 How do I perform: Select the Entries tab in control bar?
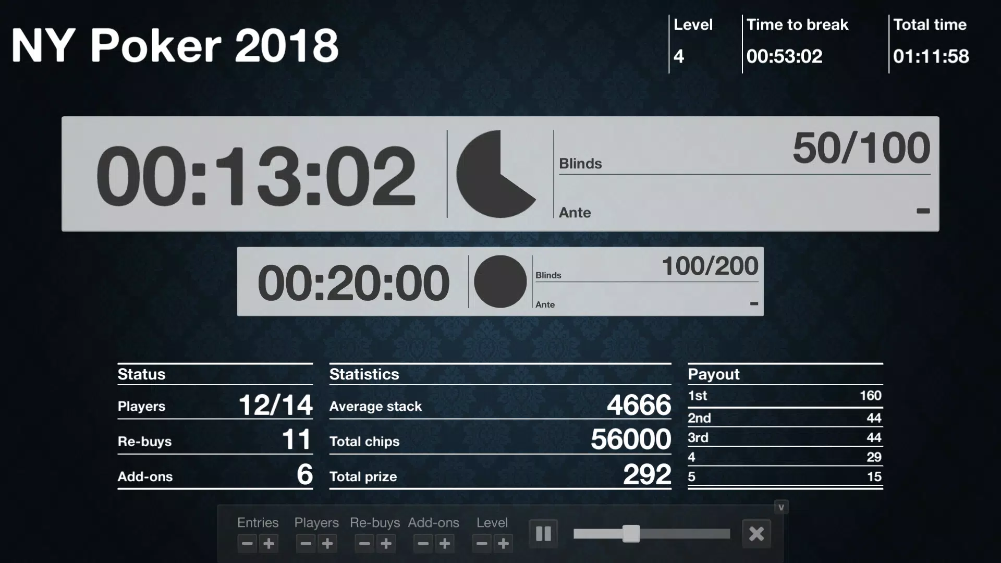258,522
